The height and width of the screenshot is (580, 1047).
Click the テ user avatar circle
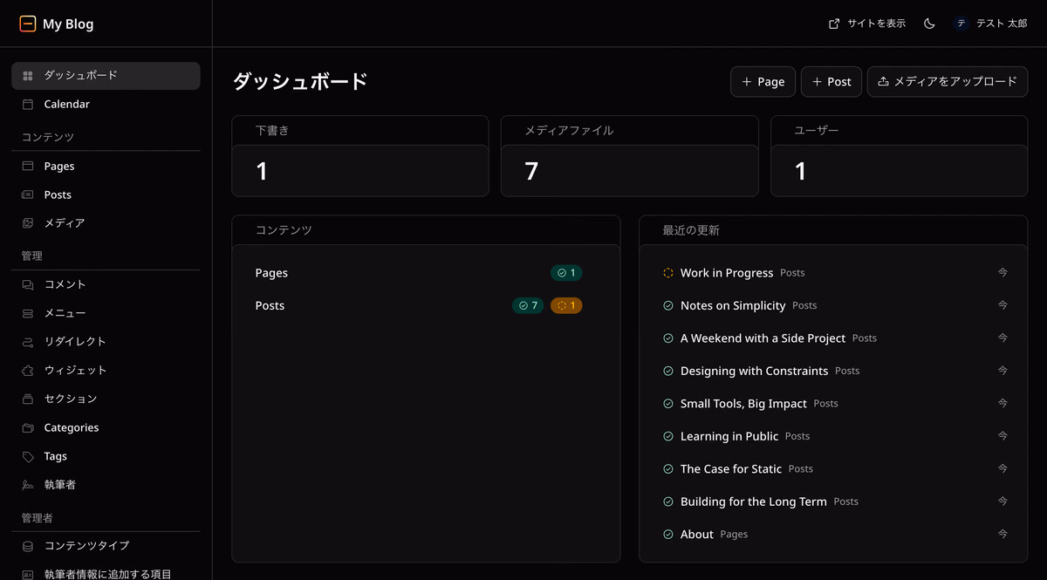point(961,24)
